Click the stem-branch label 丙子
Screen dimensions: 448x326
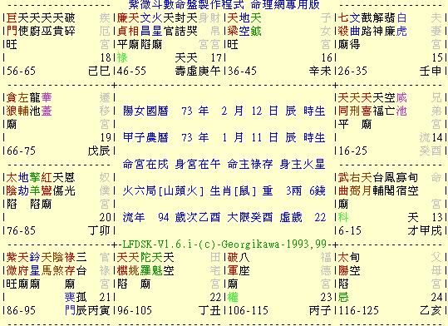point(320,310)
